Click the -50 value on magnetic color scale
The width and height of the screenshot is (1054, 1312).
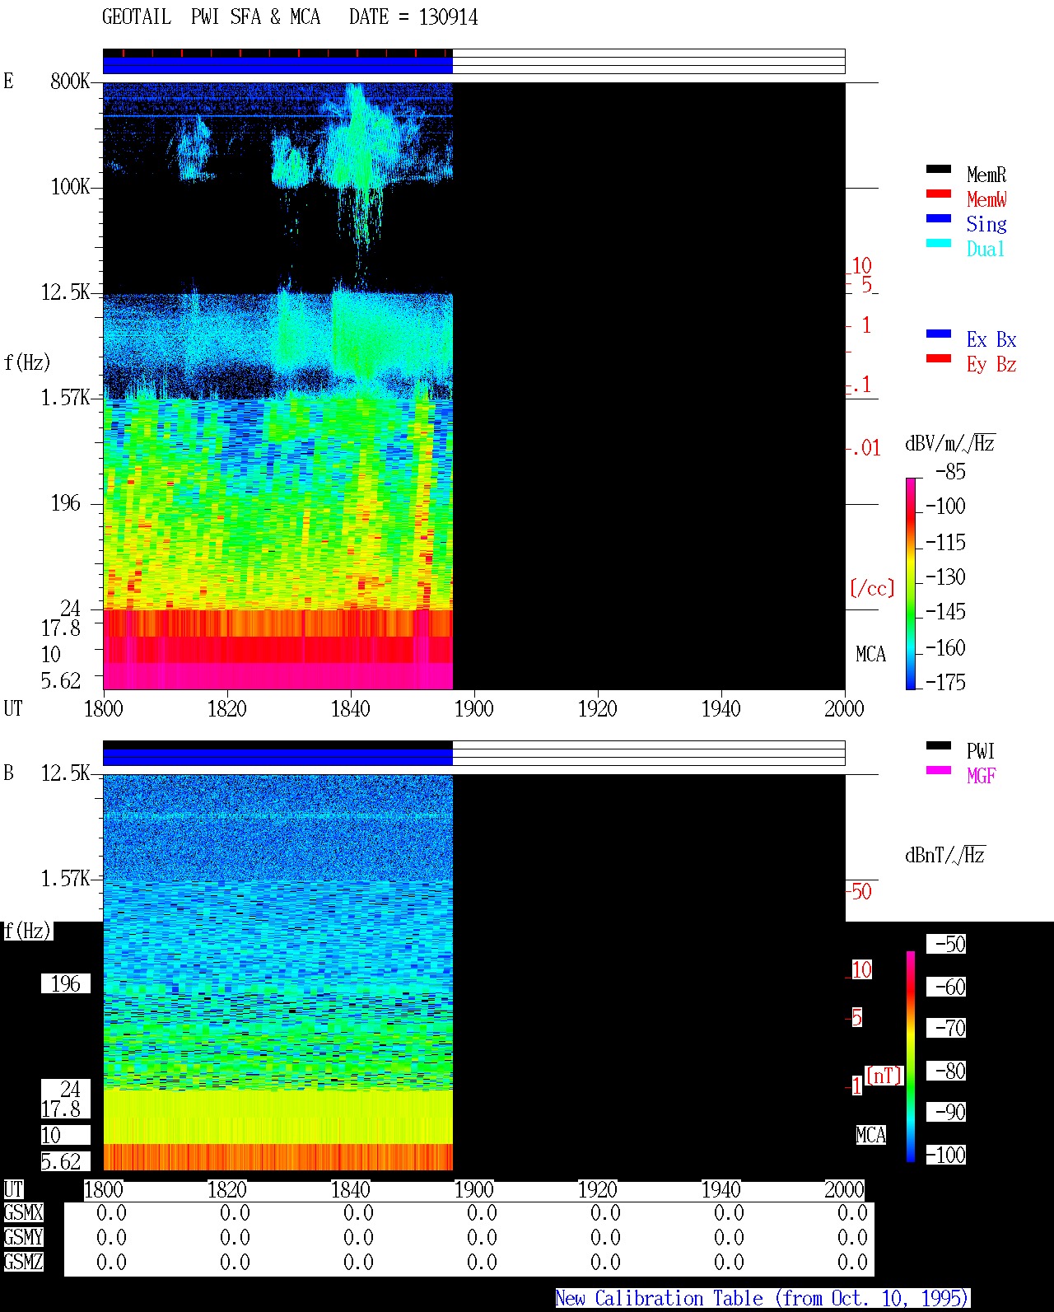click(x=950, y=944)
